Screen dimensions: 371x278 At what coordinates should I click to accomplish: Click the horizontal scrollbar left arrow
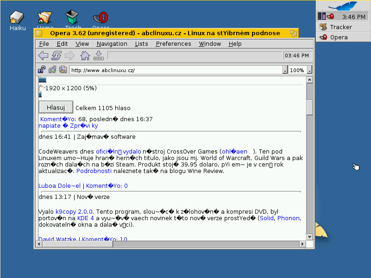(39, 244)
